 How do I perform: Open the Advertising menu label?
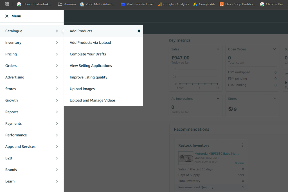pos(15,77)
